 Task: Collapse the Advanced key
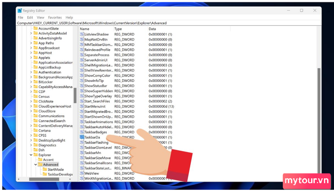(36, 164)
